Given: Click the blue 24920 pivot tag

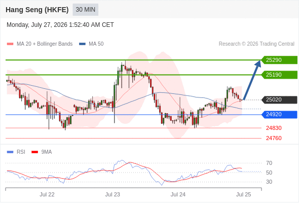Looking at the screenshot, I should coord(279,114).
